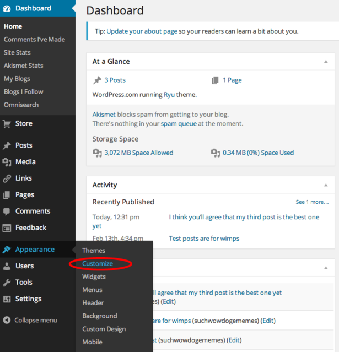Open the Links menu
The image size is (339, 352).
point(24,178)
